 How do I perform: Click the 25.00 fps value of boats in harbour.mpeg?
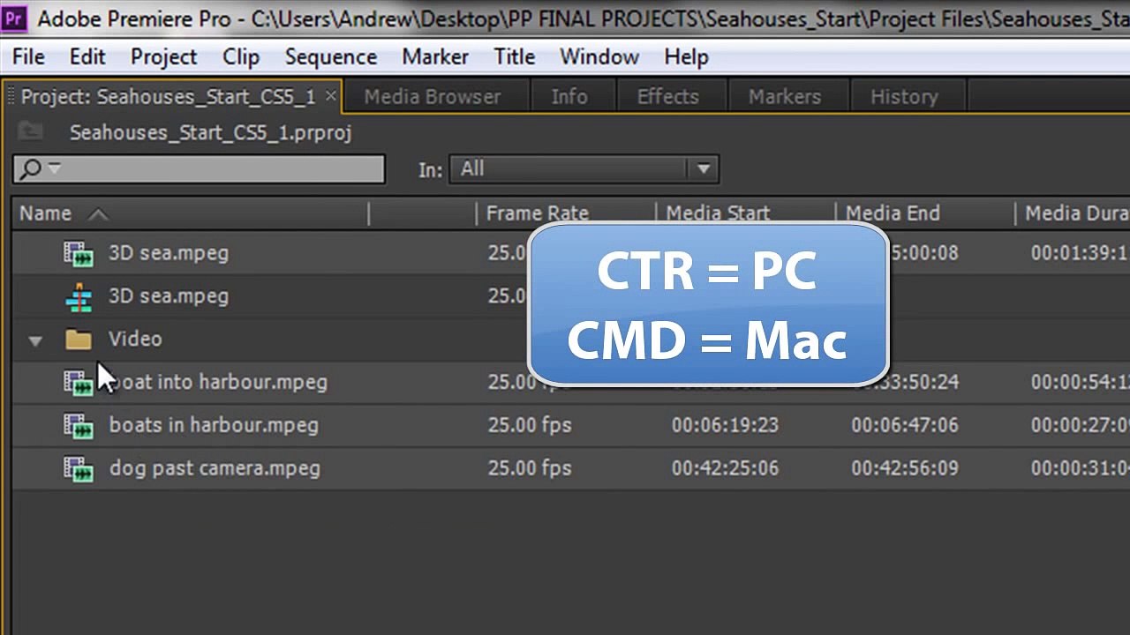(x=530, y=425)
